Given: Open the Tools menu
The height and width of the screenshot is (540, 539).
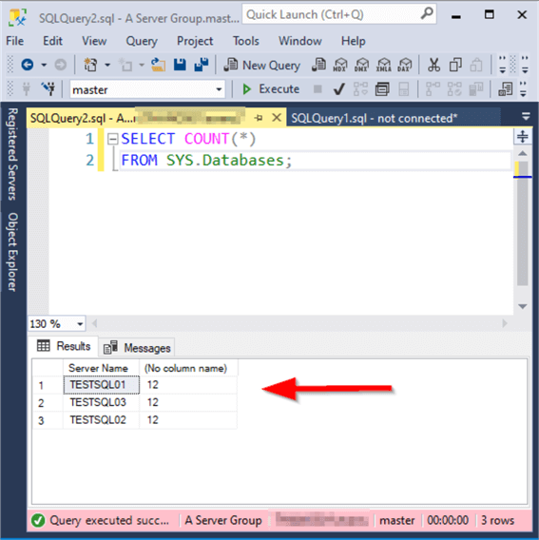Looking at the screenshot, I should 246,41.
